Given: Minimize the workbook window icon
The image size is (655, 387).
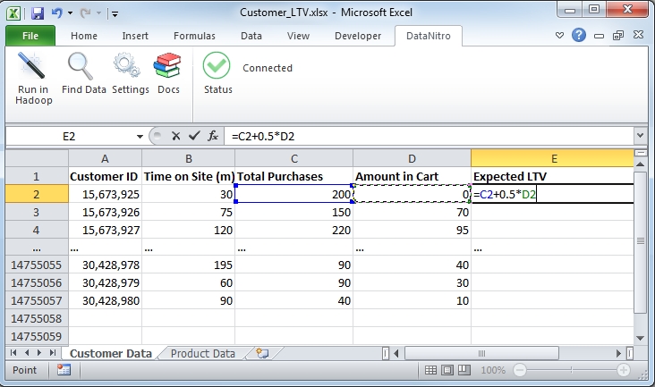Looking at the screenshot, I should 599,37.
